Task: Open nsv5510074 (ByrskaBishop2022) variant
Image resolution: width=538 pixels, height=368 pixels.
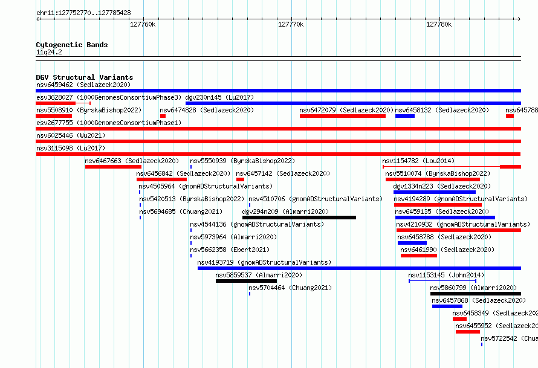Action: (x=438, y=173)
